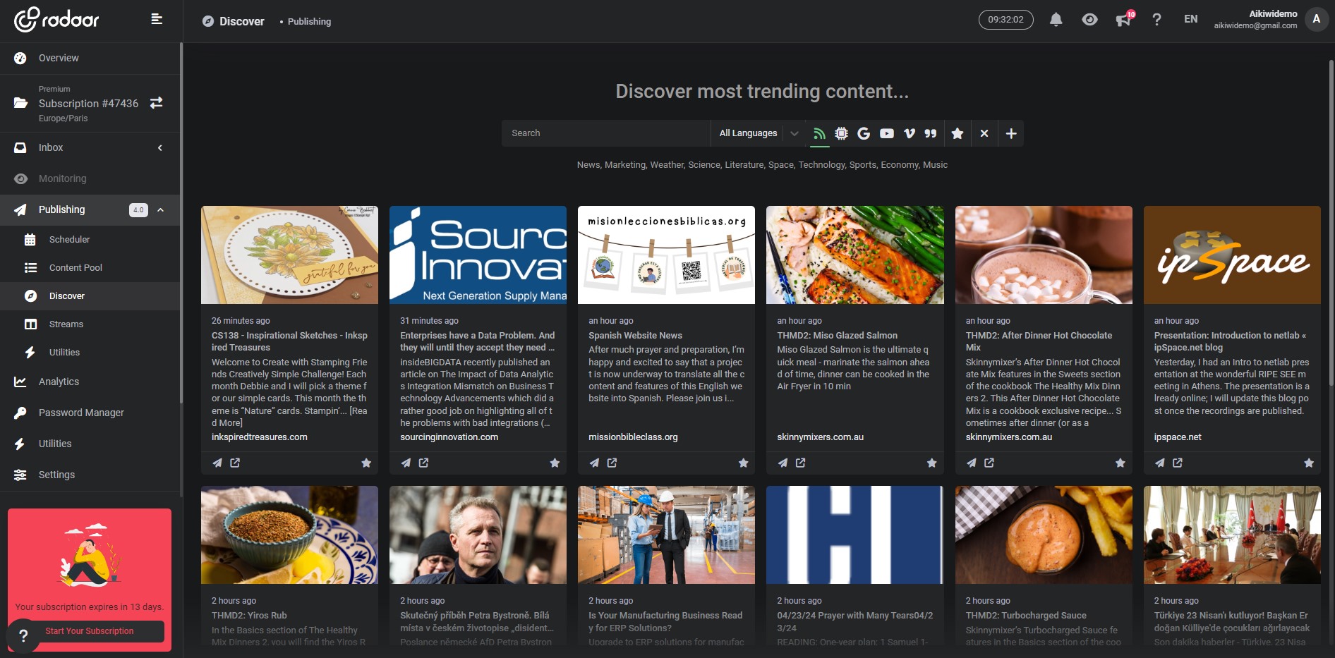This screenshot has width=1335, height=658.
Task: Open Miso Glazed Salmon recipe externally
Action: tap(800, 463)
